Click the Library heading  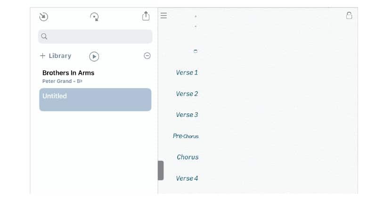pos(60,56)
